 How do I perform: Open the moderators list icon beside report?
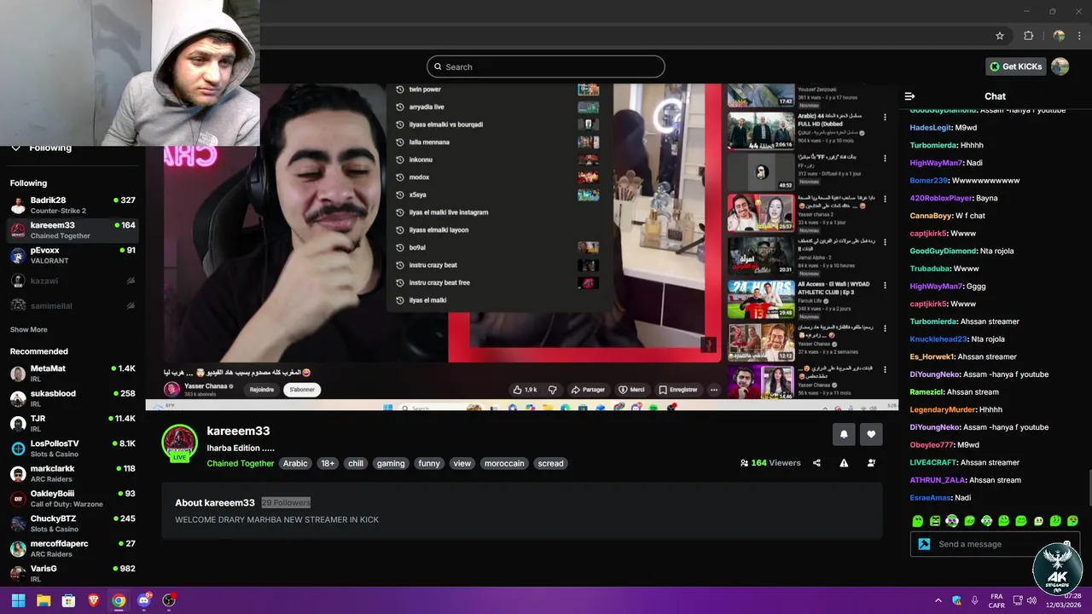[871, 463]
